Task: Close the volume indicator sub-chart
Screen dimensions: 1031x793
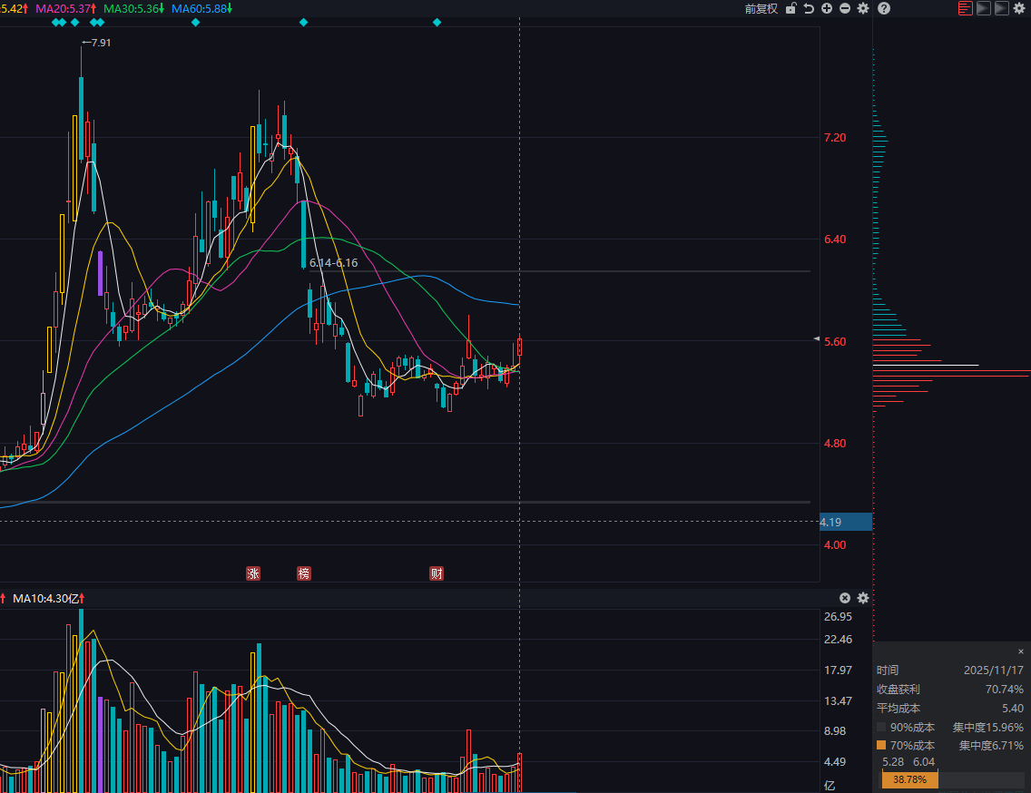Action: coord(845,598)
